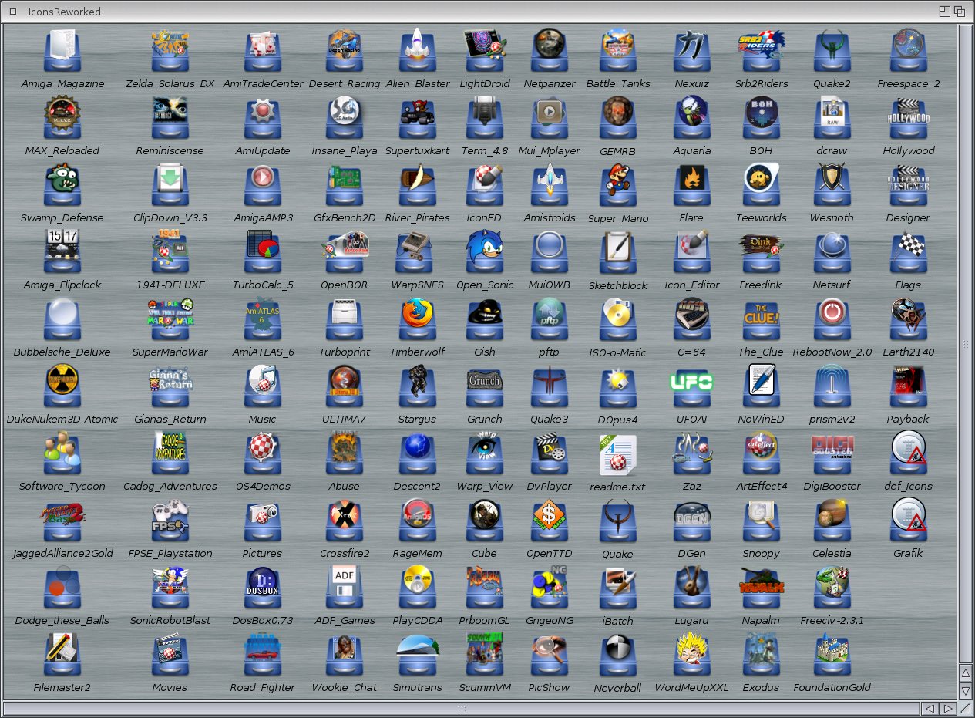This screenshot has height=718, width=975.
Task: Select the Music drawer icon
Action: coord(262,387)
